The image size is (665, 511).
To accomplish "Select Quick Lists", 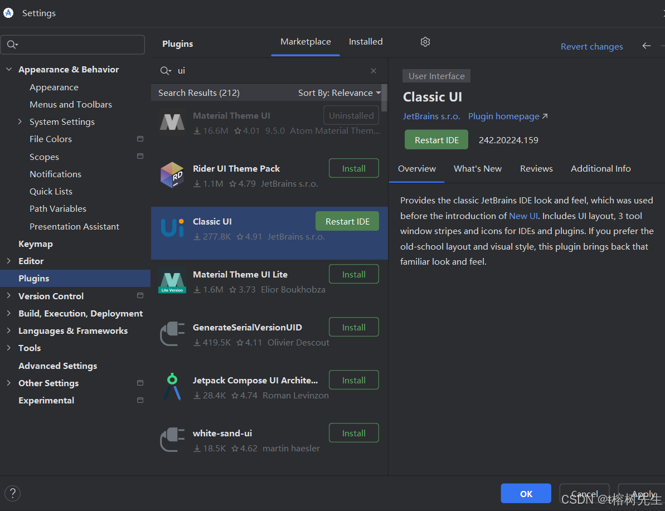I will click(x=51, y=191).
